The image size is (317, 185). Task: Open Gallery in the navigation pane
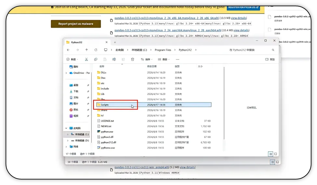coord(74,67)
